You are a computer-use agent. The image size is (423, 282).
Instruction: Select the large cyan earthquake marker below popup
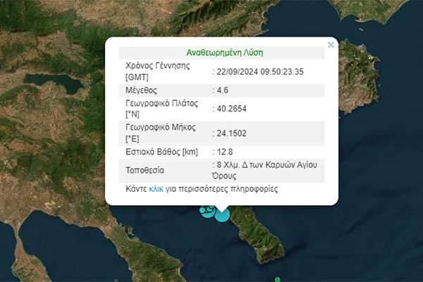tap(221, 214)
